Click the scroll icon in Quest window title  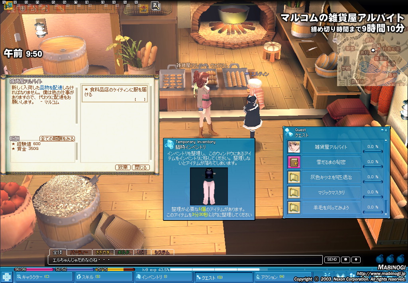pyautogui.click(x=288, y=132)
